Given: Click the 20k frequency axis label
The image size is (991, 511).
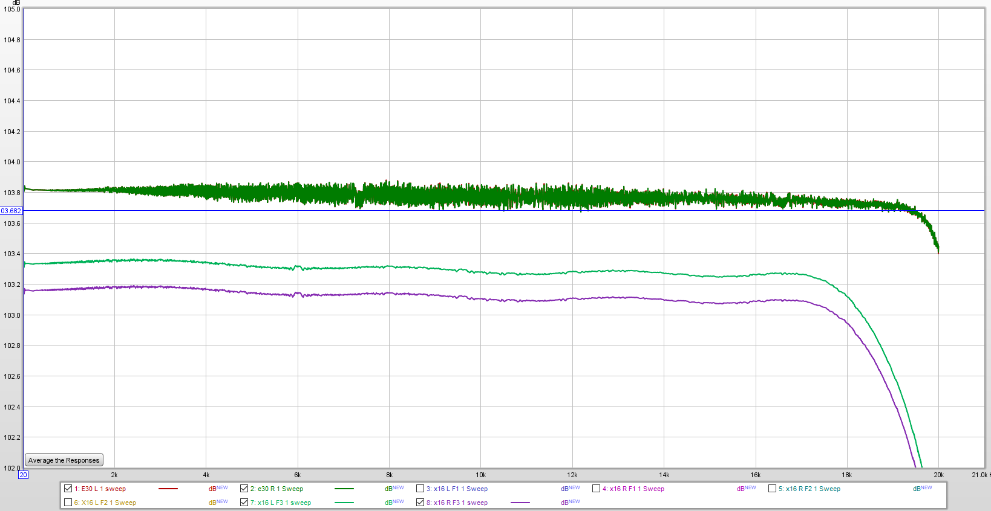Looking at the screenshot, I should (938, 475).
